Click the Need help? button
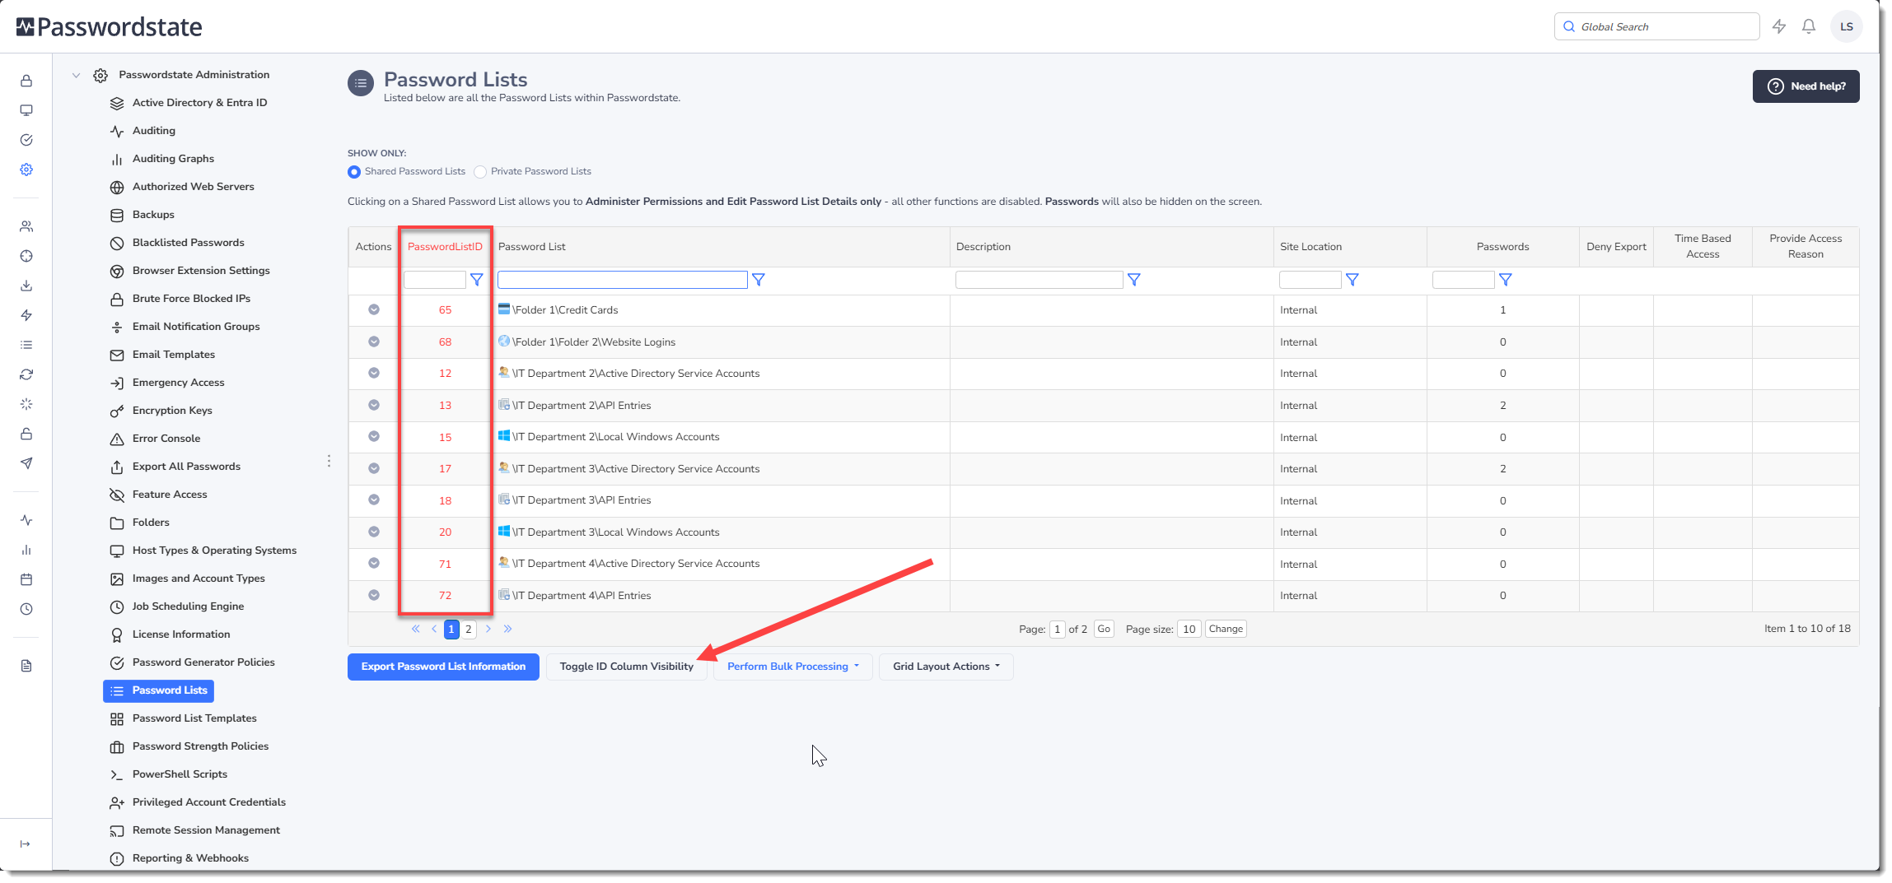 (1806, 86)
